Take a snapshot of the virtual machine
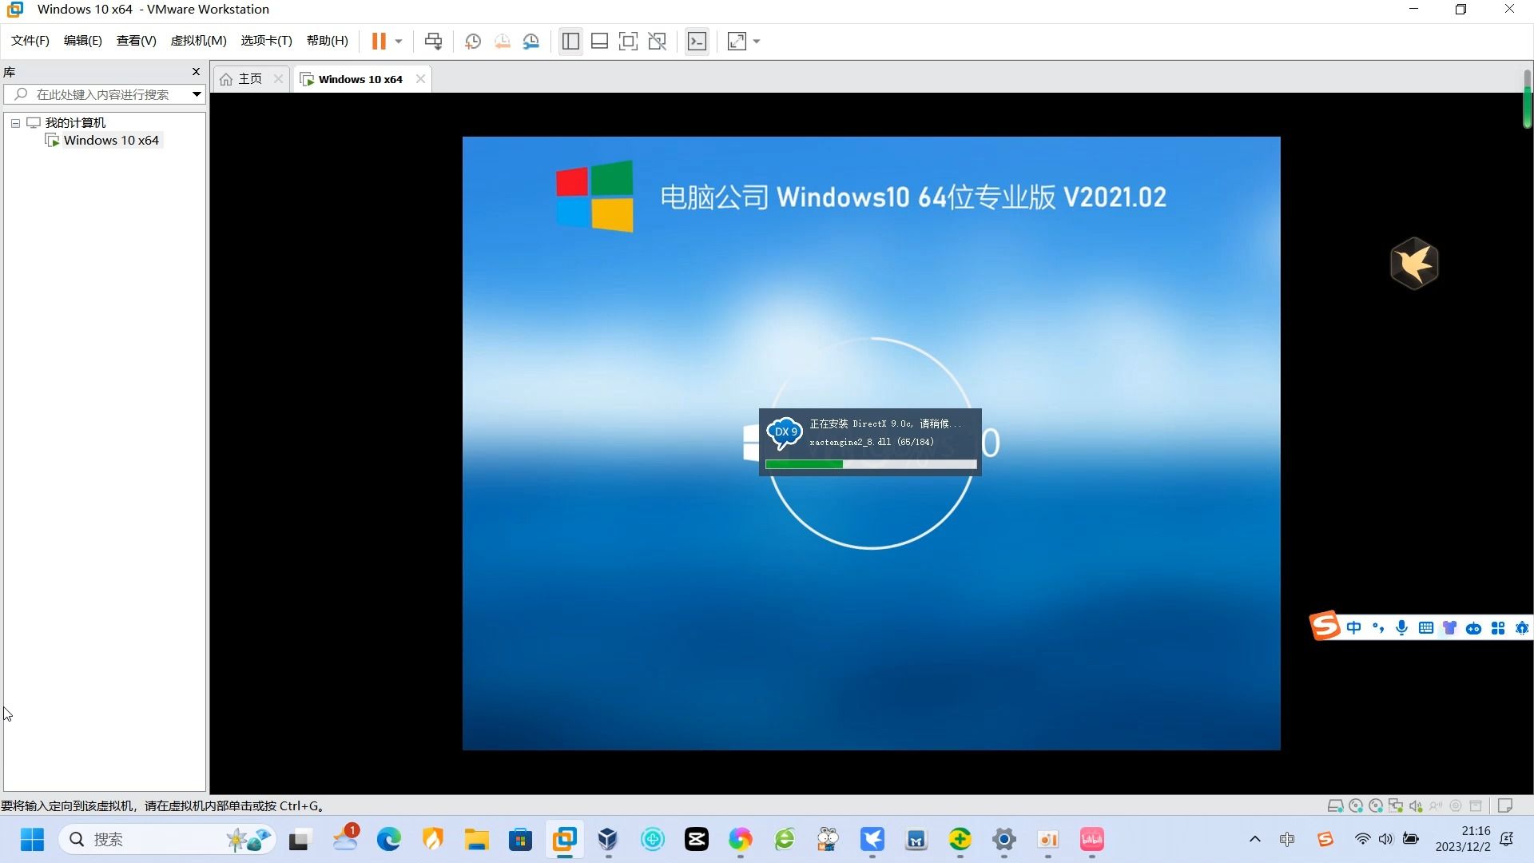1534x863 pixels. pos(473,42)
